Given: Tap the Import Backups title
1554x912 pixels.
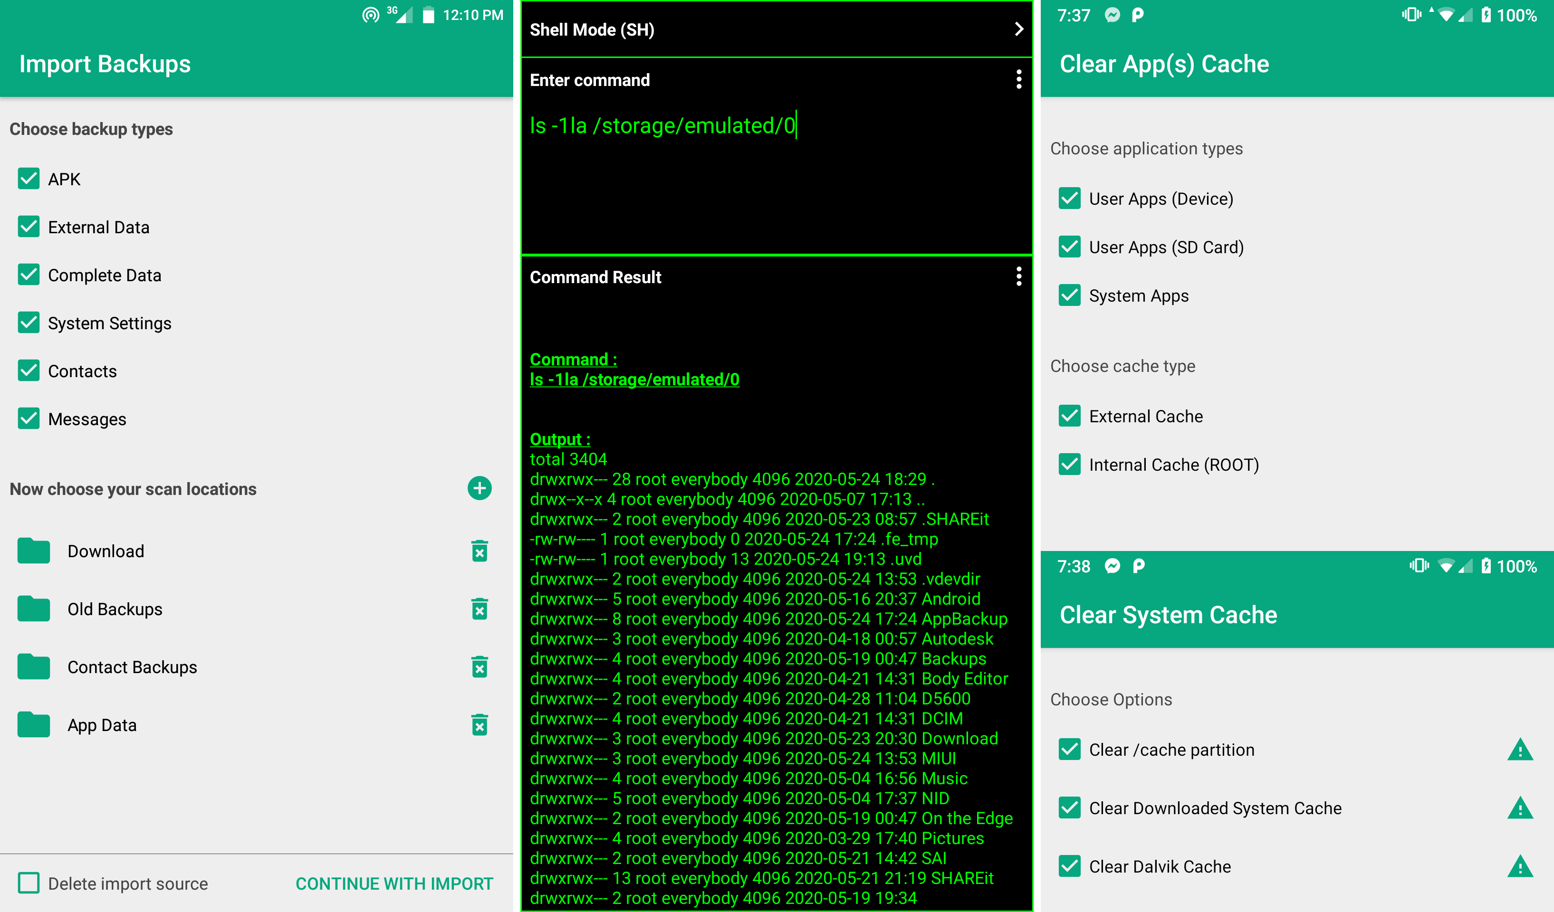Looking at the screenshot, I should [x=105, y=64].
